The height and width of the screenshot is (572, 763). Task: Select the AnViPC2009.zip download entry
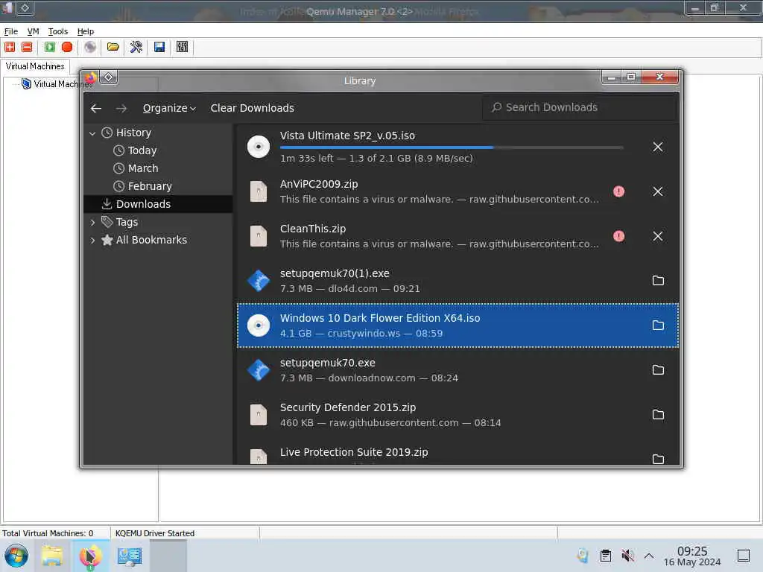pyautogui.click(x=458, y=191)
